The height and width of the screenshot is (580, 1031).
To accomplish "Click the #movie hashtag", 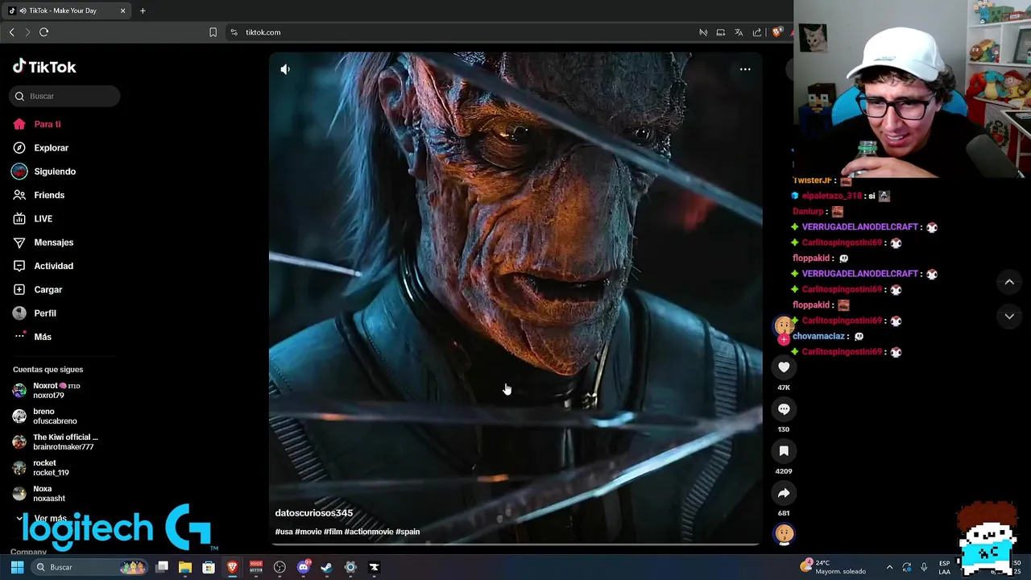I will coord(308,532).
